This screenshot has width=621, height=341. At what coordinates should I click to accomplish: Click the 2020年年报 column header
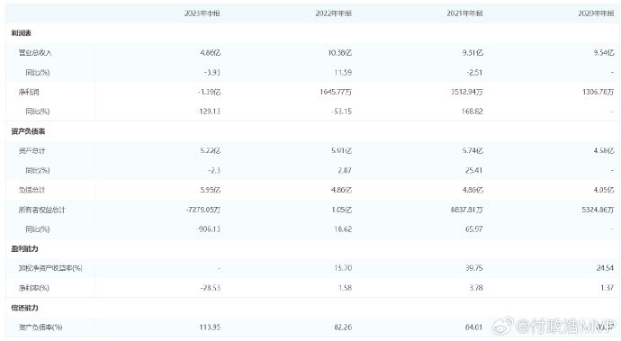point(596,13)
